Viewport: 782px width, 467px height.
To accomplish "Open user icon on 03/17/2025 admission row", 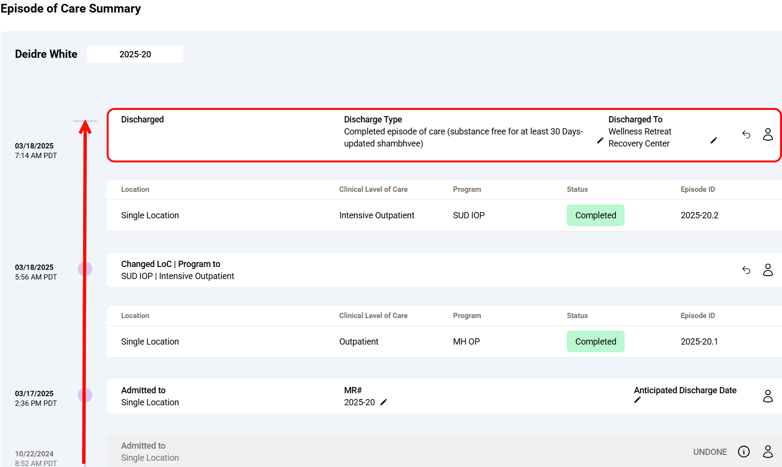I will [x=768, y=396].
